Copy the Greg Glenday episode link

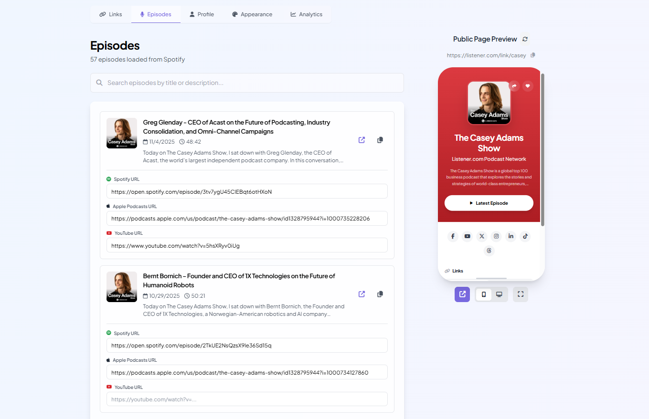[x=380, y=140]
